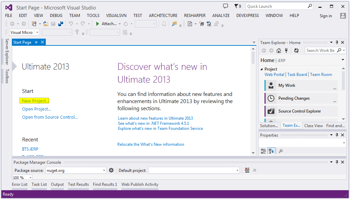Image resolution: width=350 pixels, height=199 pixels.
Task: Click the Source Control Explorer briefcase icon
Action: click(x=271, y=111)
